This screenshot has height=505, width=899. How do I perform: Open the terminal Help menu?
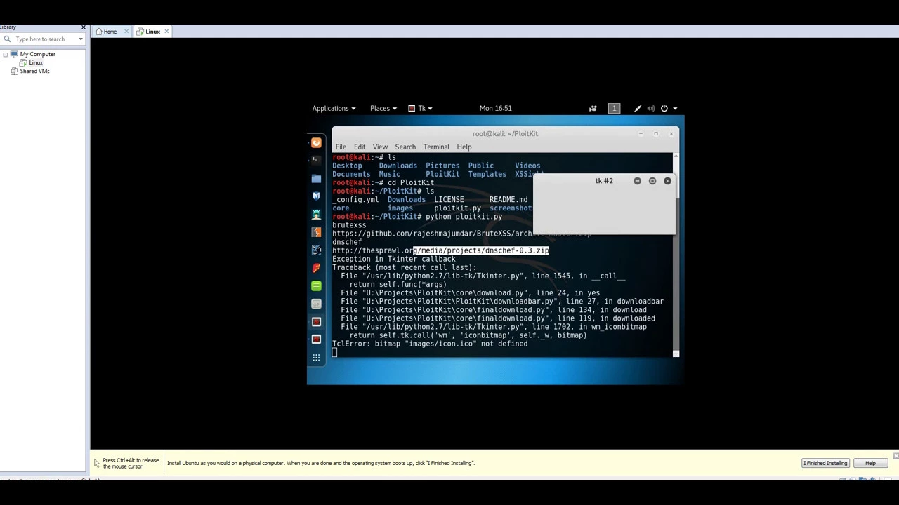[x=464, y=147]
